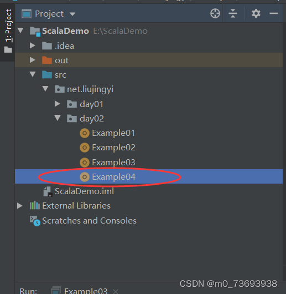The width and height of the screenshot is (286, 294).
Task: Collapse the day02 package
Action: [x=58, y=118]
